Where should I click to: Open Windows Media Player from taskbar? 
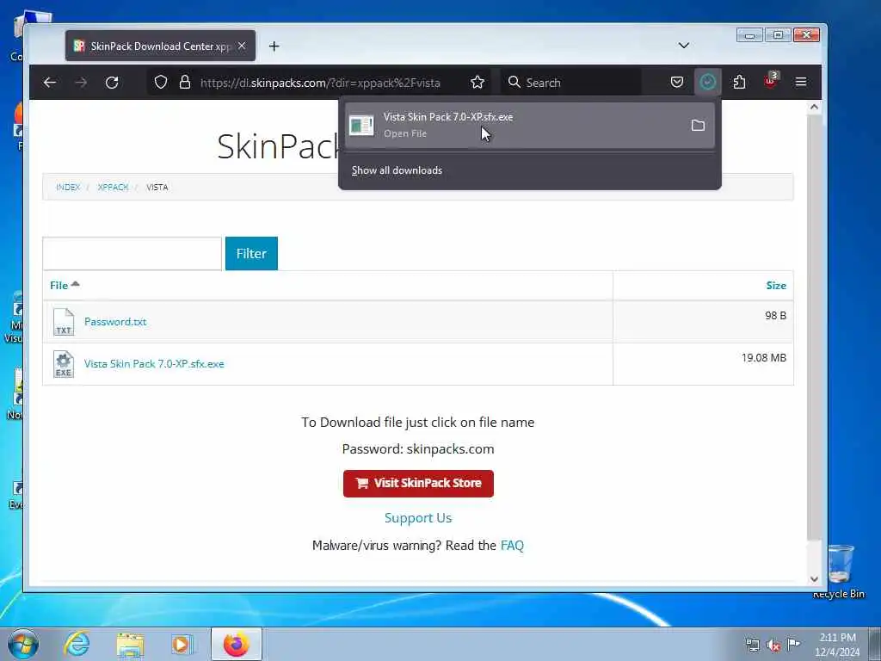[x=182, y=645]
